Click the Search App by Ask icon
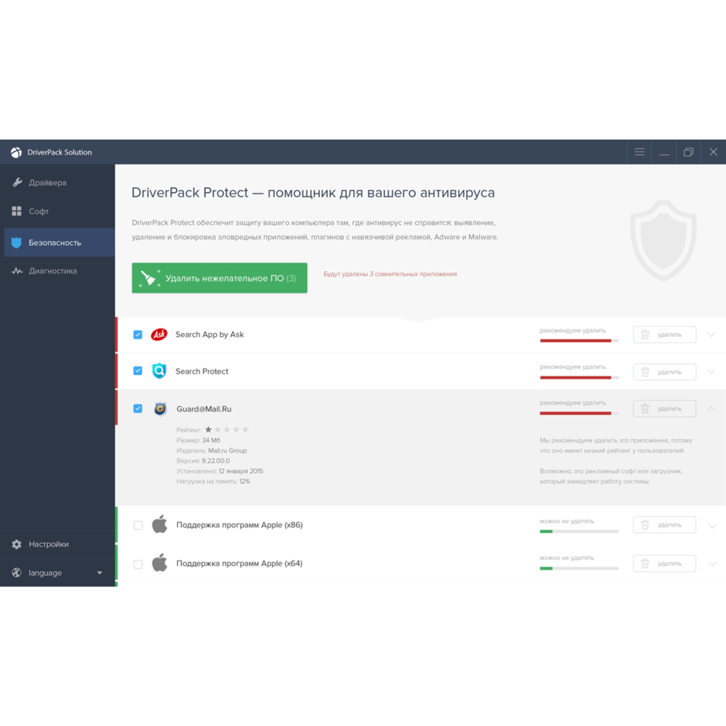 click(x=159, y=335)
